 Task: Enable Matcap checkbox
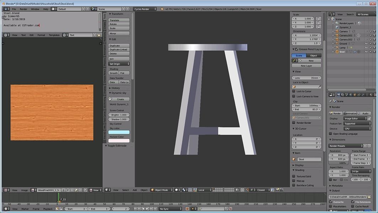(294, 181)
